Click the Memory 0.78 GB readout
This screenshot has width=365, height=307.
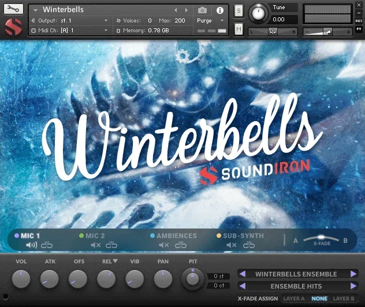coord(158,30)
